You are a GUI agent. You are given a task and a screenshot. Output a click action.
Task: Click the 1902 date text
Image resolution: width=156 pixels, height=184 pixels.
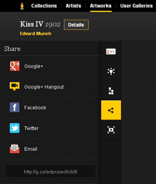pyautogui.click(x=53, y=25)
